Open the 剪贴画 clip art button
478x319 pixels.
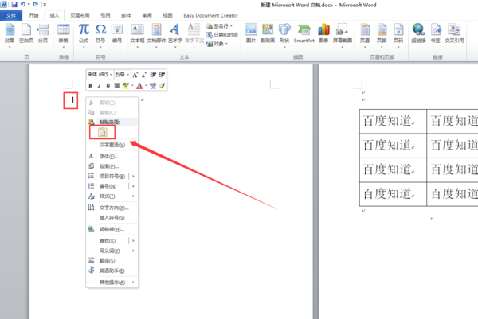[268, 33]
